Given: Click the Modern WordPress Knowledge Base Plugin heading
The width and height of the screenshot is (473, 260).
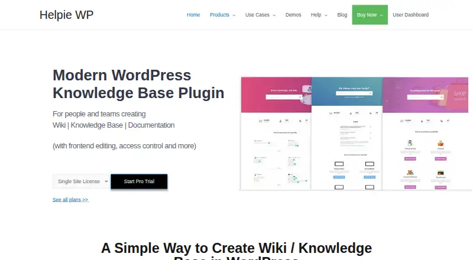Looking at the screenshot, I should (x=138, y=84).
